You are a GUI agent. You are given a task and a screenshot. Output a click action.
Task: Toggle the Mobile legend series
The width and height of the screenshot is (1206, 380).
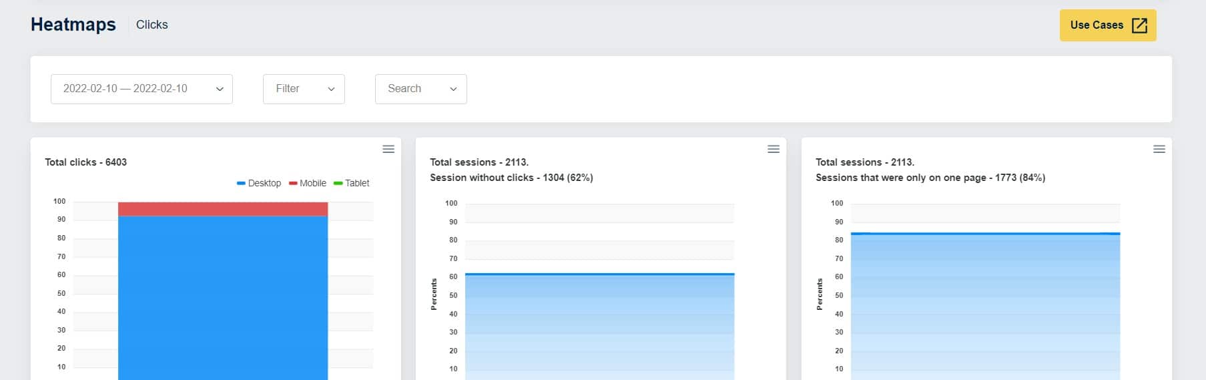coord(308,183)
